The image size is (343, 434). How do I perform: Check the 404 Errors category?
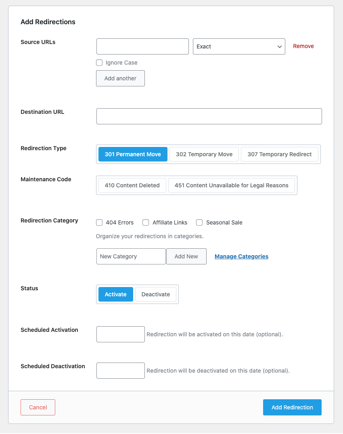tap(99, 222)
